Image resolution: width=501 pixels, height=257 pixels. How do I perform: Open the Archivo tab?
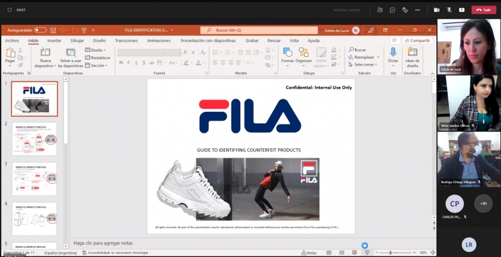(12, 41)
